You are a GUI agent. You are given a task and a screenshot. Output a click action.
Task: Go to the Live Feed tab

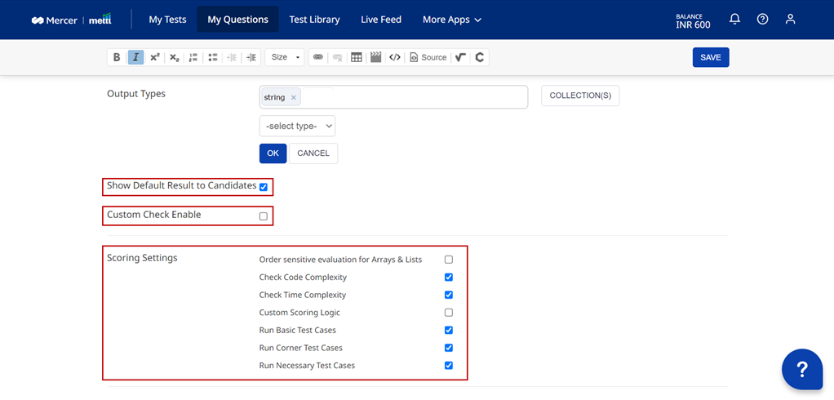pyautogui.click(x=381, y=19)
